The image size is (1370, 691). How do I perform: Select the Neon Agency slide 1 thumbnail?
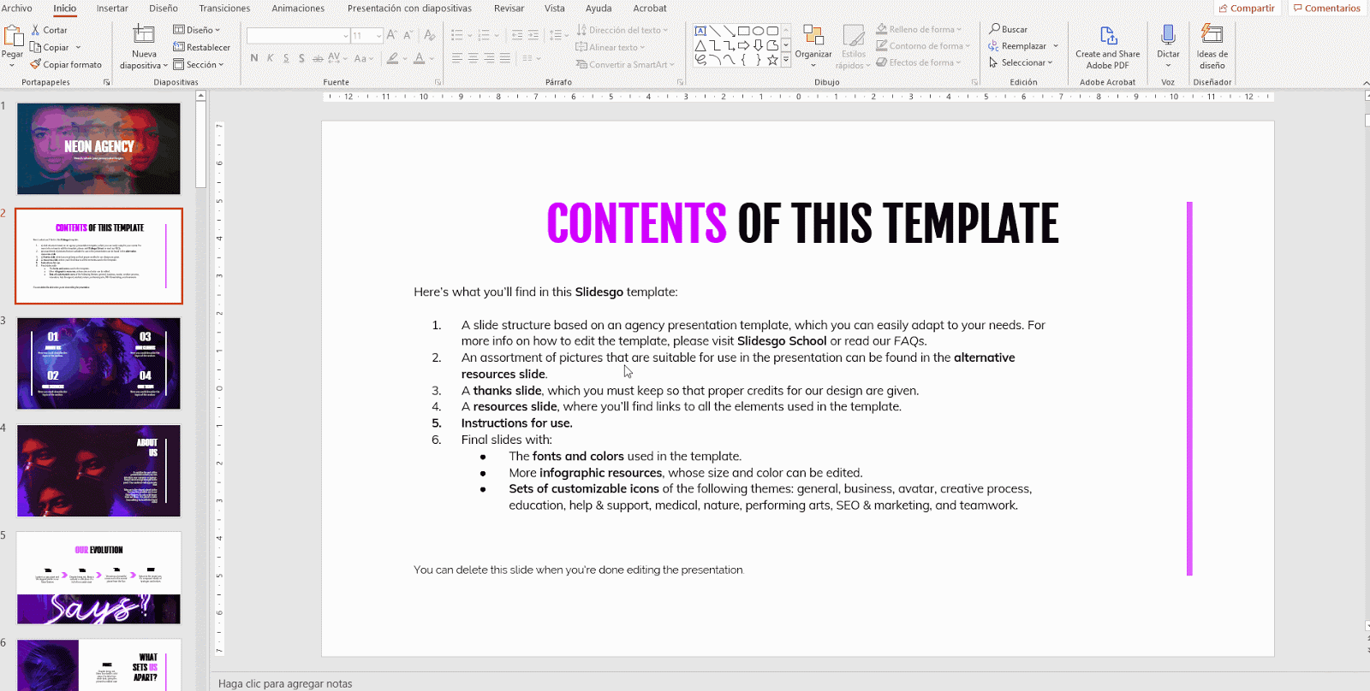coord(98,149)
